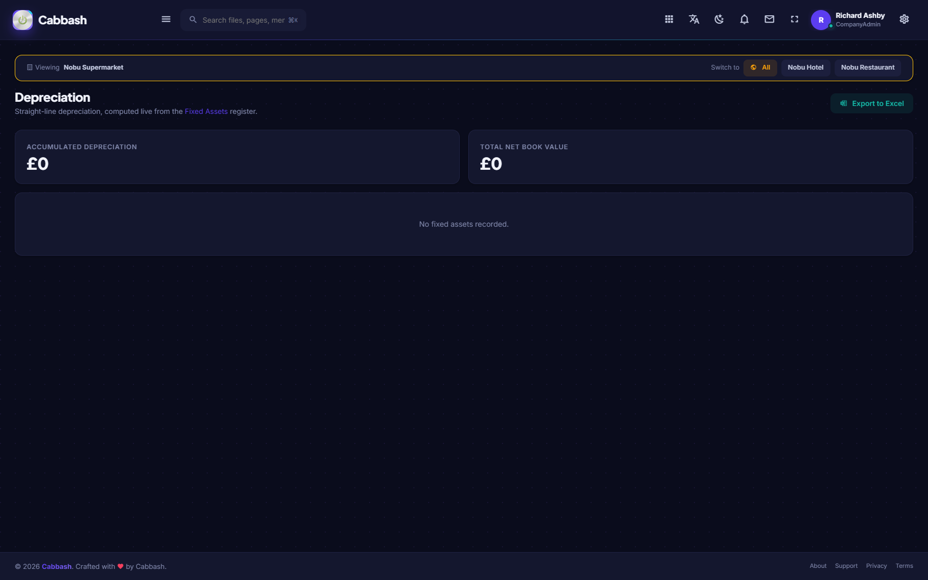
Task: Open notifications bell
Action: pyautogui.click(x=745, y=20)
